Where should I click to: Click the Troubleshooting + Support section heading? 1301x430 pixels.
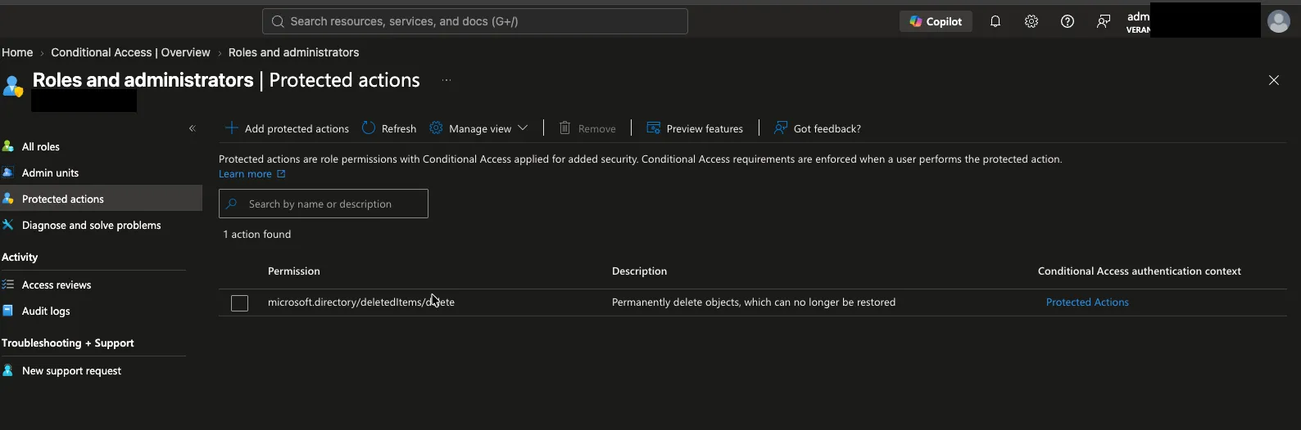click(68, 343)
